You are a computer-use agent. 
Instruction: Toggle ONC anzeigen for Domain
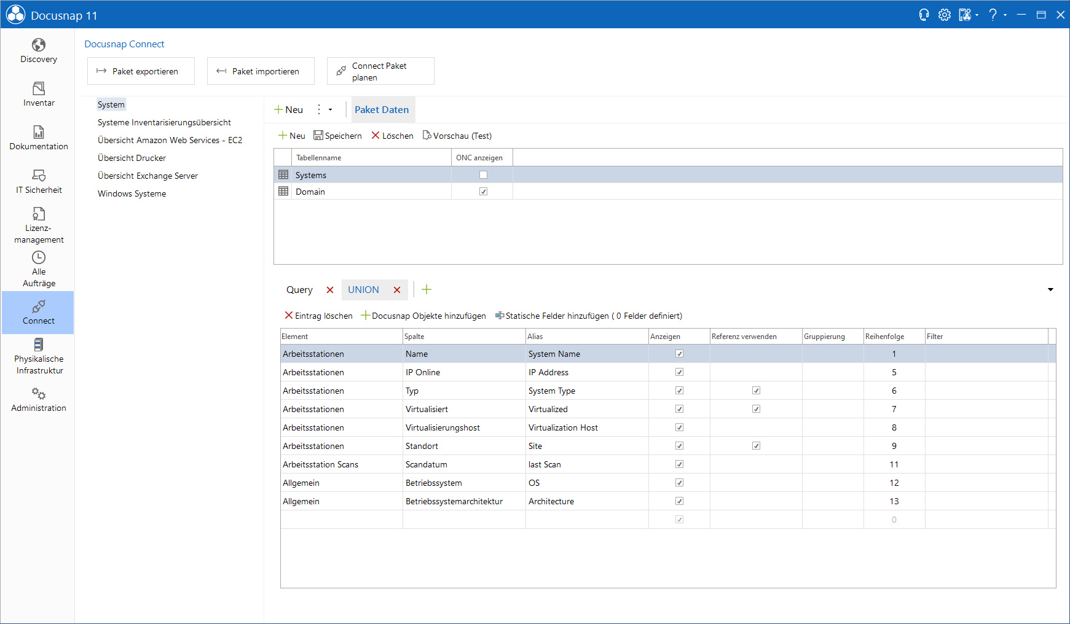click(x=483, y=192)
